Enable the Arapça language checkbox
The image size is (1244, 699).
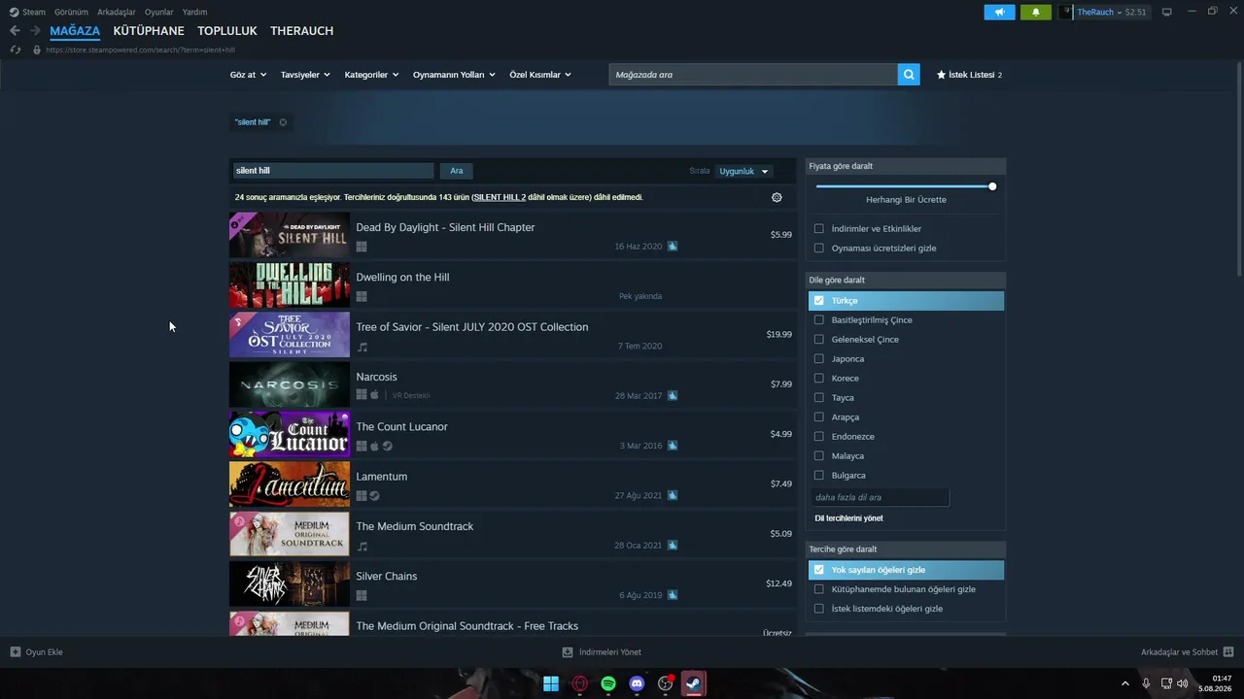(819, 417)
